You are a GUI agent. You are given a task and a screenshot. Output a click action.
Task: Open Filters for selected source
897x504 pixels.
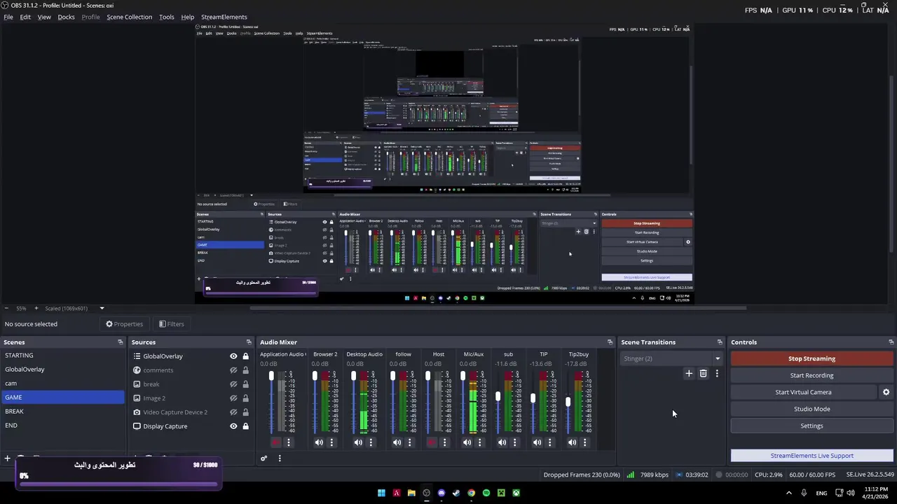pos(171,324)
